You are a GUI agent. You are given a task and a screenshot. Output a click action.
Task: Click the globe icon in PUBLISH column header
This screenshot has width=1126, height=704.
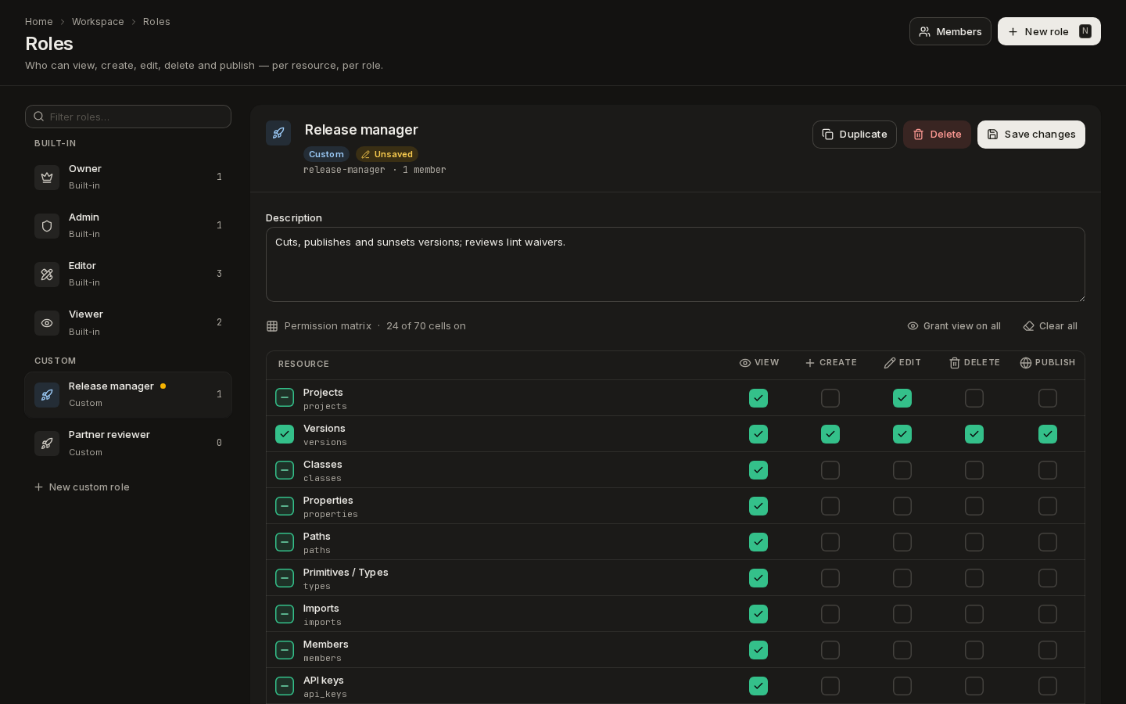1026,363
